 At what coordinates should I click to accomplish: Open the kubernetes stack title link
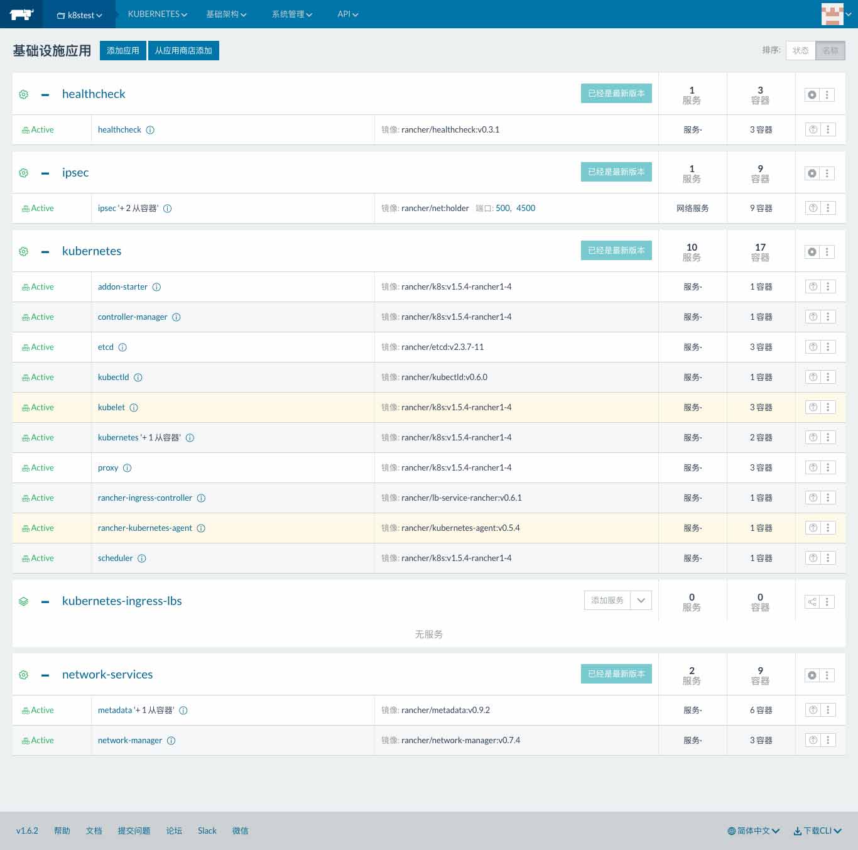pyautogui.click(x=92, y=251)
